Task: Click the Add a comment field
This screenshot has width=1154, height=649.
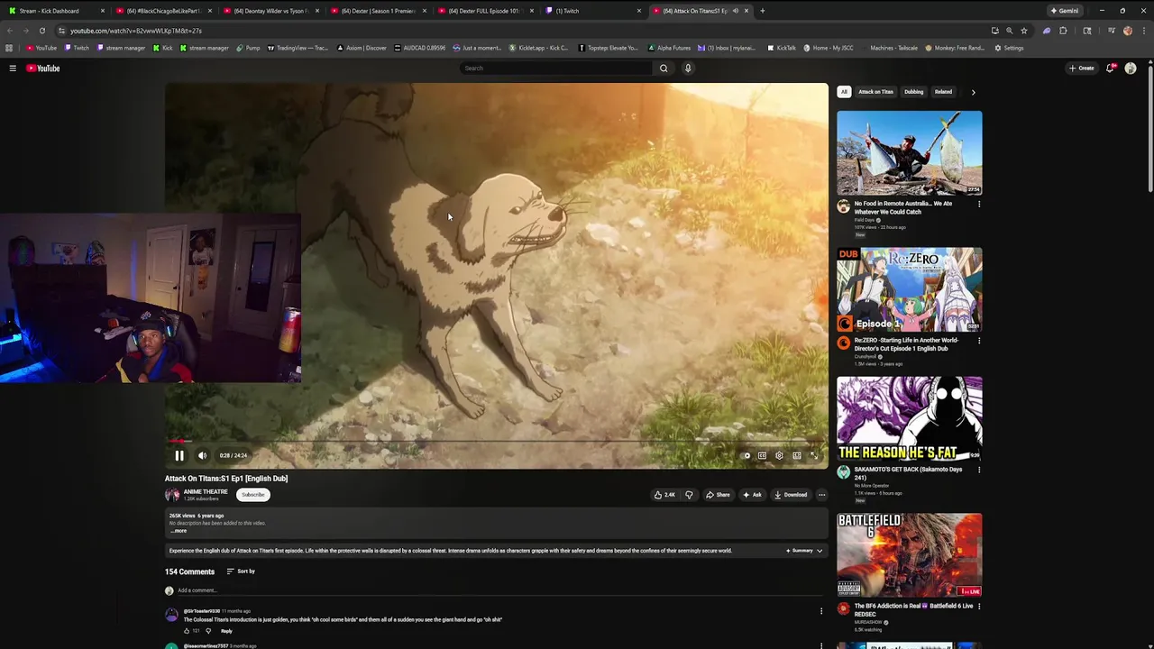Action: [501, 590]
